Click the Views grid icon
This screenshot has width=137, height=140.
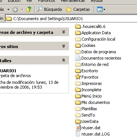pos(100,9)
